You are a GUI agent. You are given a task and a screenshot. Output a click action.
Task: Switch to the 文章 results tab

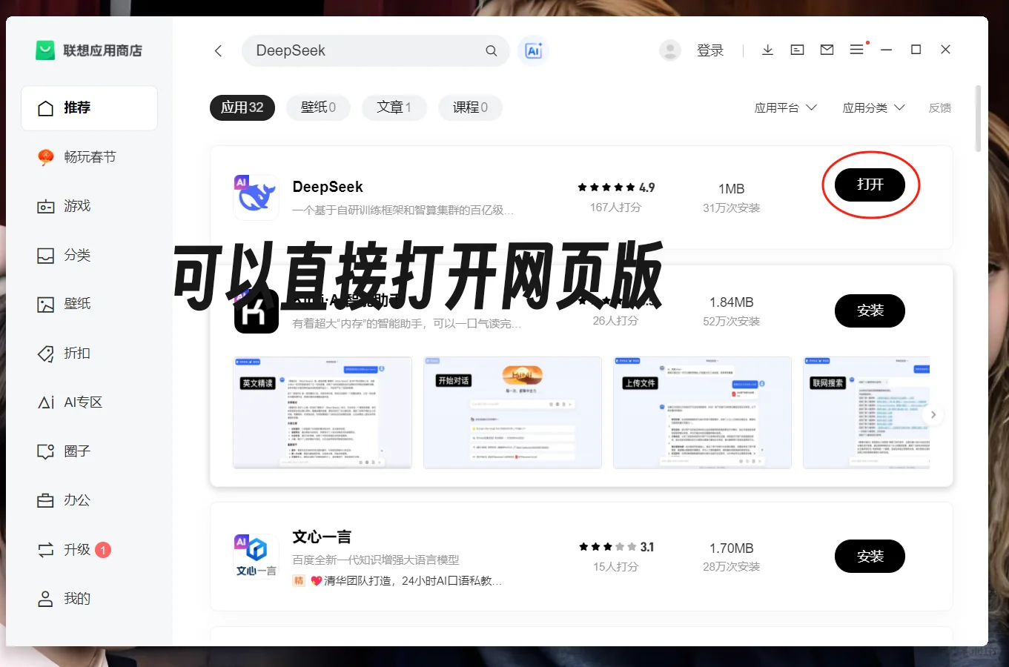pyautogui.click(x=394, y=107)
